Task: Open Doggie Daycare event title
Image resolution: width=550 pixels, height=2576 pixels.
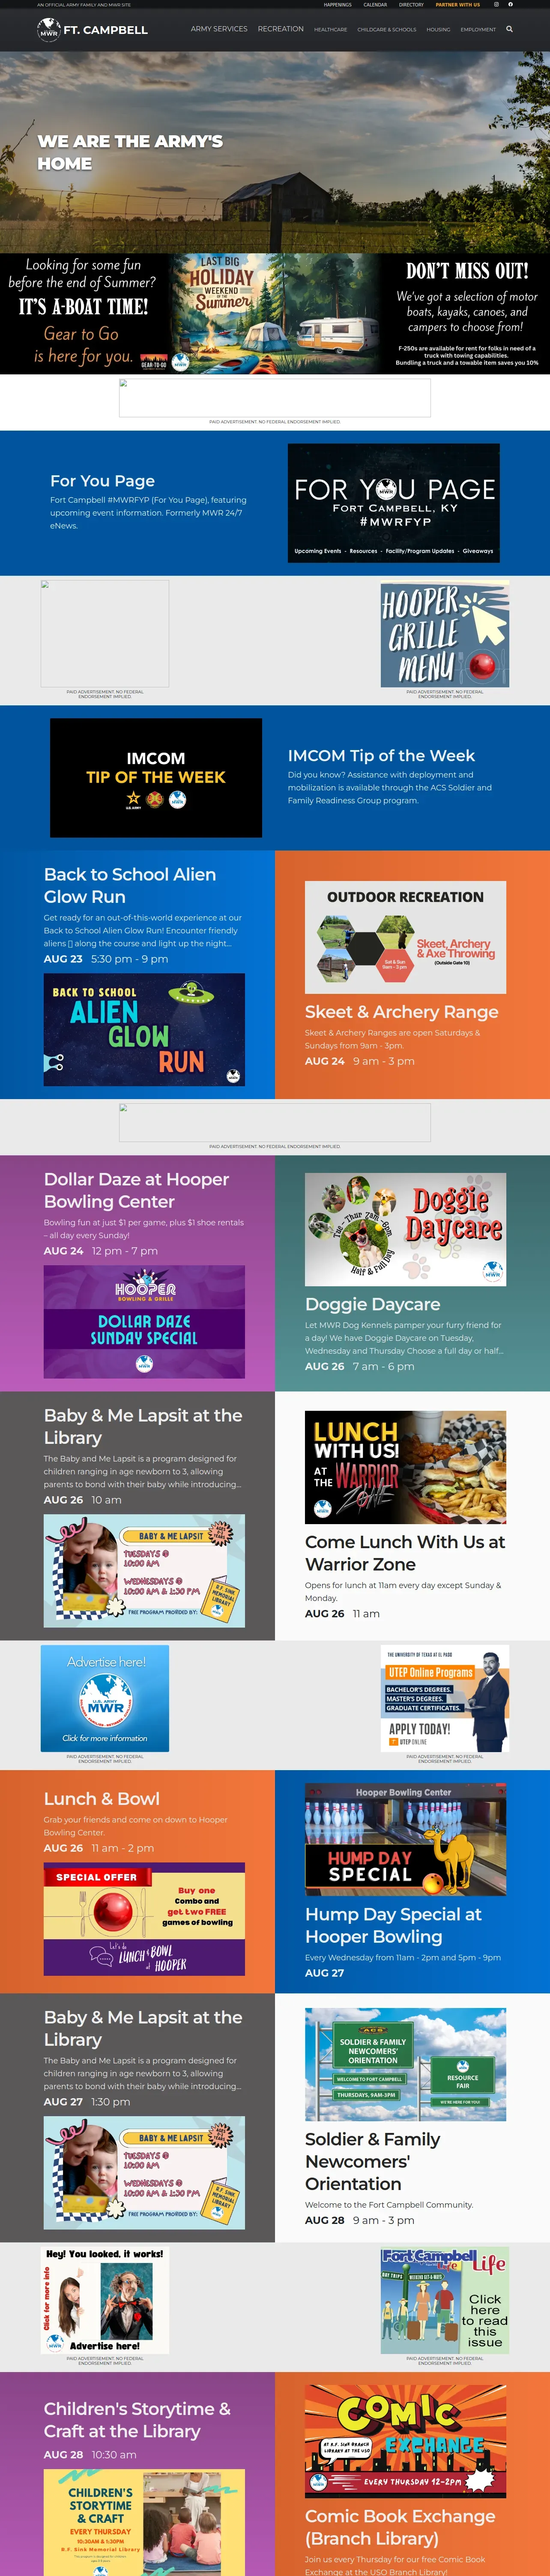Action: coord(372,1304)
